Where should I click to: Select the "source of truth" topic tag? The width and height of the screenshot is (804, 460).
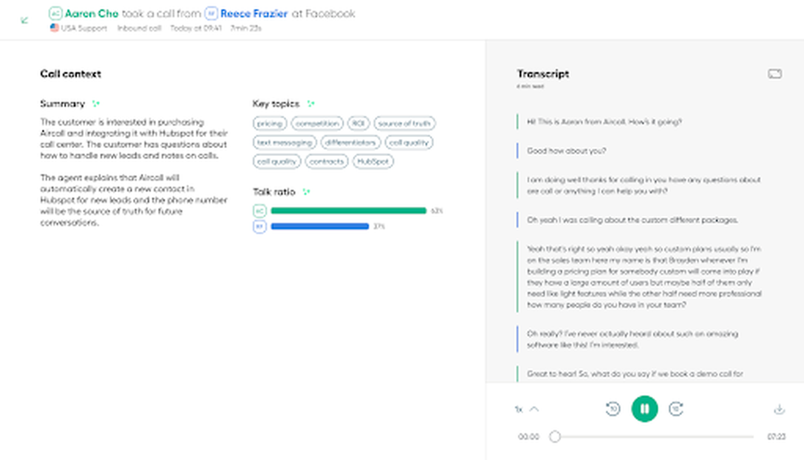coord(404,124)
